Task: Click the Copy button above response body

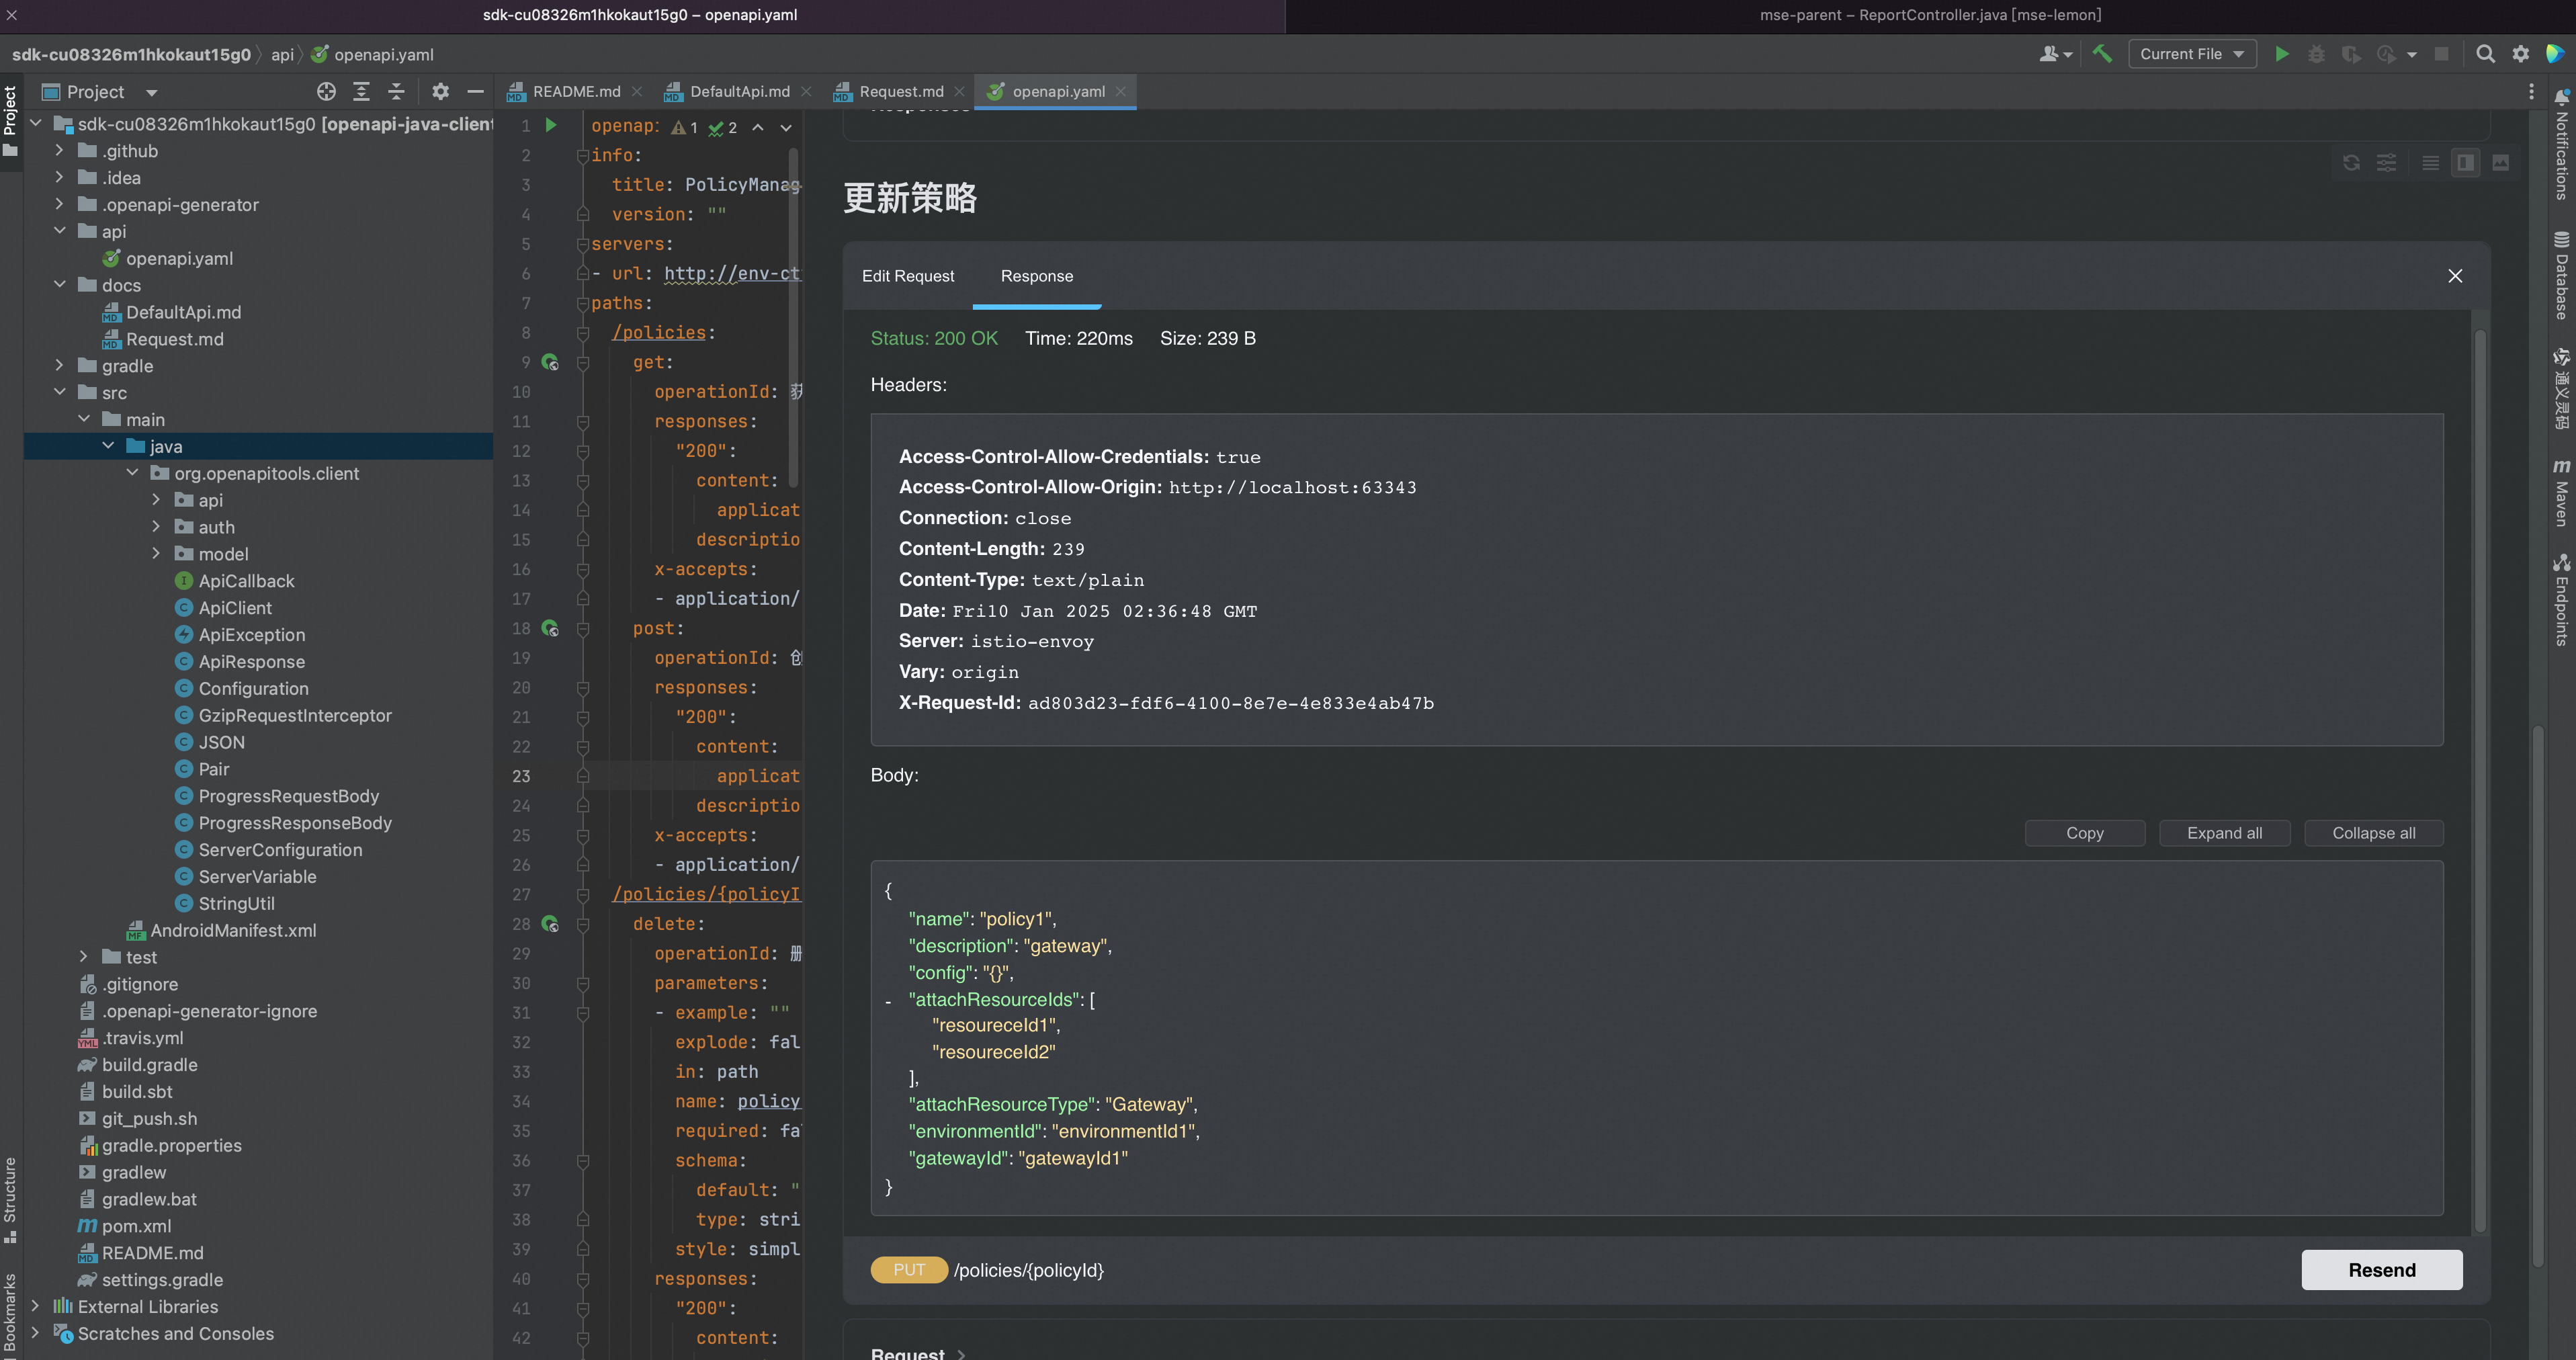Action: click(x=2084, y=833)
